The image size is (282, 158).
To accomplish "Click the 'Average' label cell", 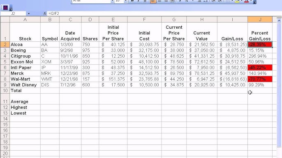I will point(25,99).
